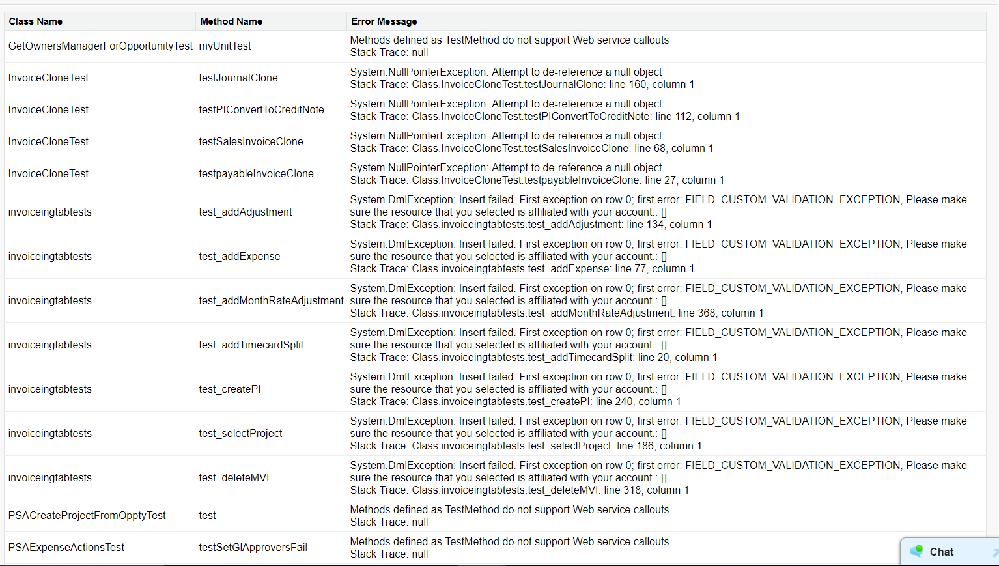The image size is (999, 566).
Task: Select the testJournalClone method cell
Action: coord(238,78)
